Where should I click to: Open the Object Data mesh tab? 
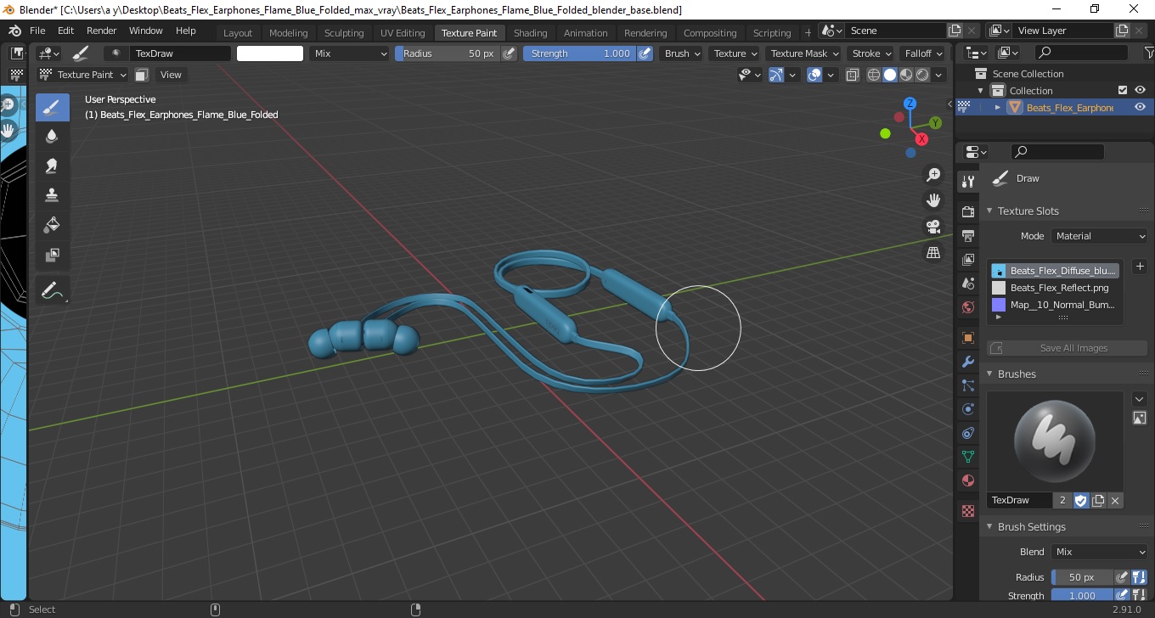click(x=967, y=457)
